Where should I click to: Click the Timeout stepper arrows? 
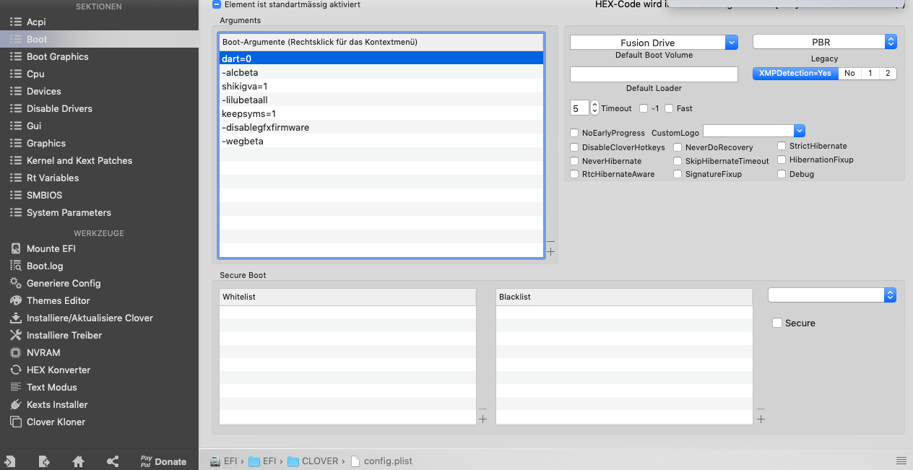[x=595, y=108]
